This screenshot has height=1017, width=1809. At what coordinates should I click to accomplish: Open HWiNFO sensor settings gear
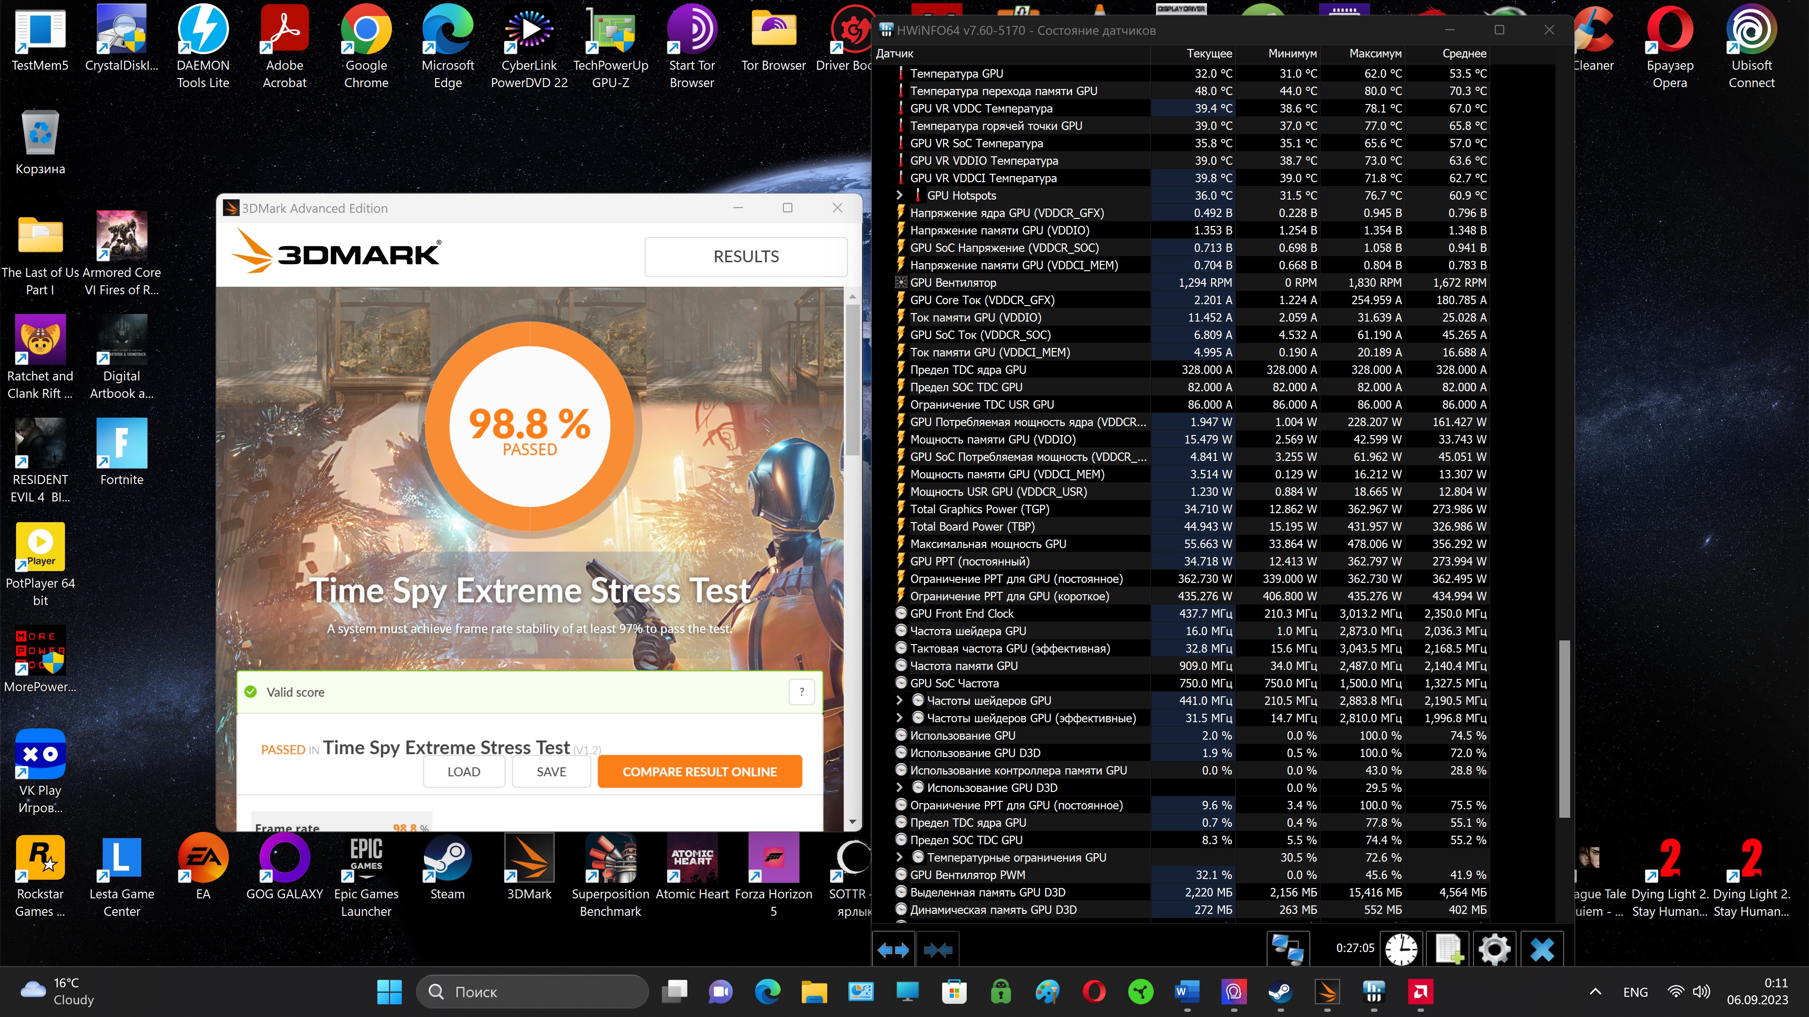[1494, 950]
